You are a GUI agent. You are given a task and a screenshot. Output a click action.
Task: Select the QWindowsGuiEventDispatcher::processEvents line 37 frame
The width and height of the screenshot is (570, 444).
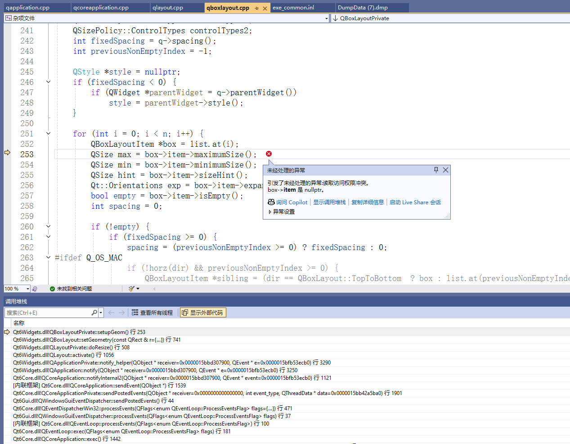click(152, 416)
